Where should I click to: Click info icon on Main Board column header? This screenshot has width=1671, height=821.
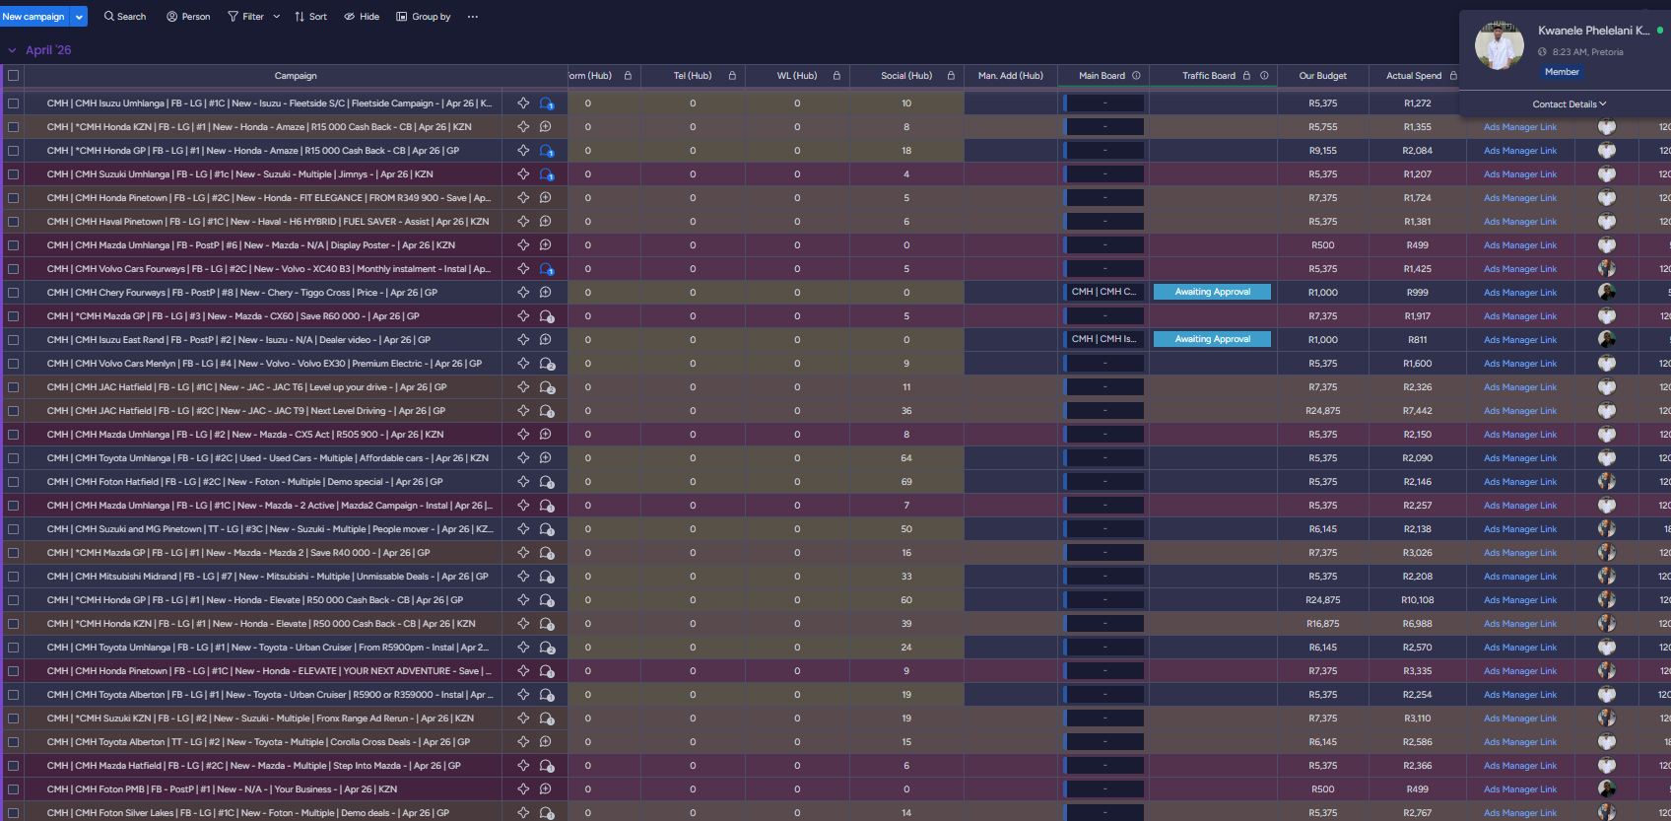1136,76
